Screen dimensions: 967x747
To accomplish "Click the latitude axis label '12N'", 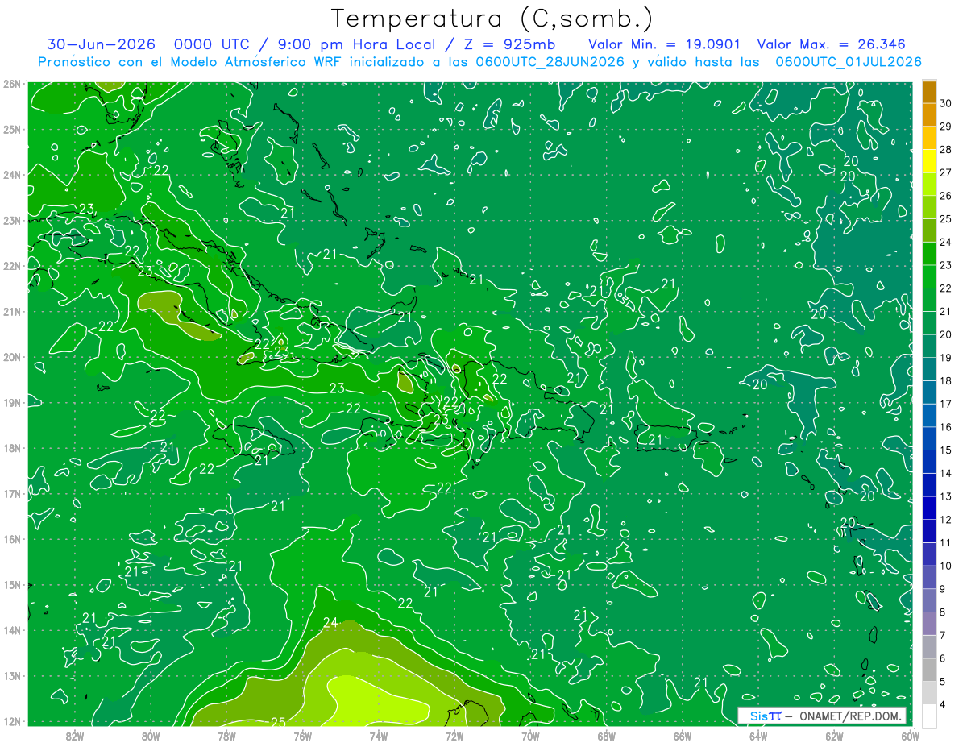I will (12, 721).
